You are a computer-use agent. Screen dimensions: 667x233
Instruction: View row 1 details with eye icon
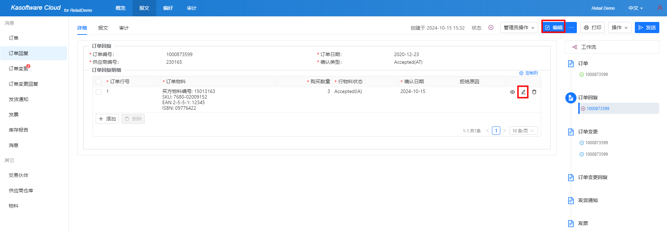tap(512, 92)
